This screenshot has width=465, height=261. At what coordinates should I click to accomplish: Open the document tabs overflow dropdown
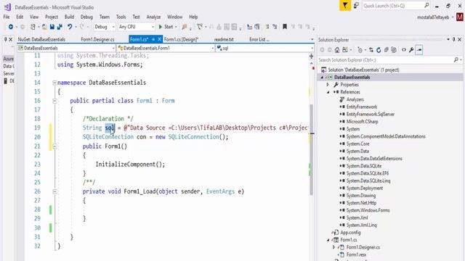pyautogui.click(x=312, y=39)
